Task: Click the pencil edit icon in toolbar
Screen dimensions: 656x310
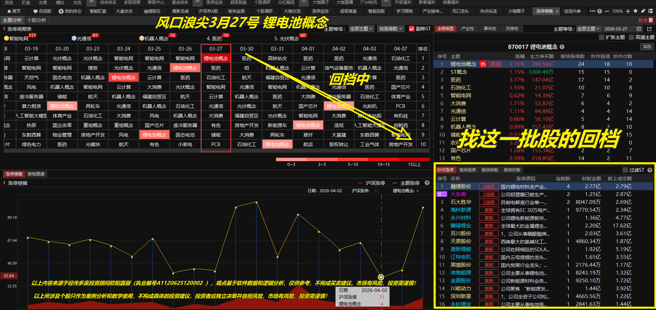Action: pos(643,11)
